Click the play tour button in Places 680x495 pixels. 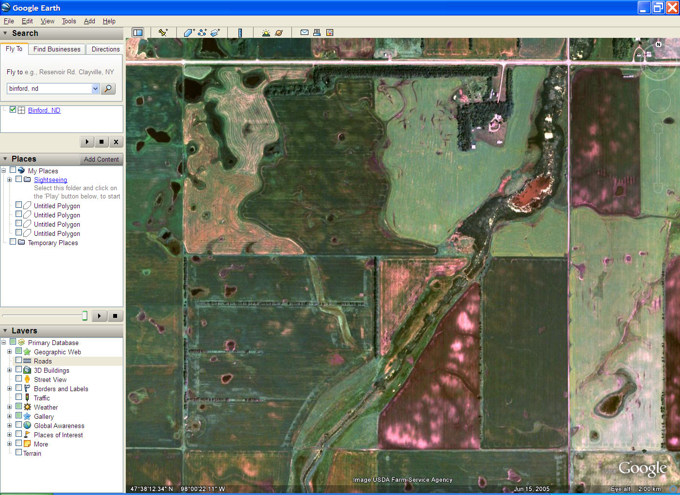99,316
